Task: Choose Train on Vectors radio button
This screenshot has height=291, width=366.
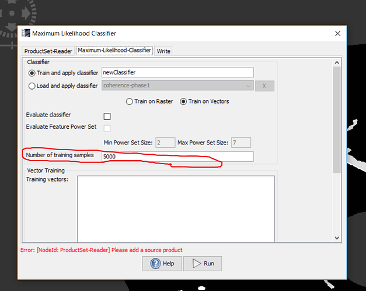Action: [x=183, y=101]
